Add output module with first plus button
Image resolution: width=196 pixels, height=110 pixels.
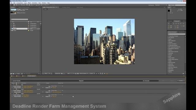[43, 88]
